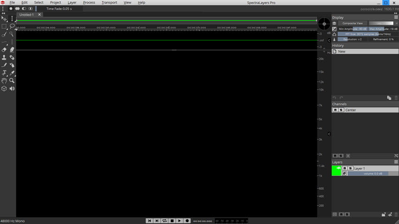Select the Spray noise tool
This screenshot has height=224, width=399.
12,65
